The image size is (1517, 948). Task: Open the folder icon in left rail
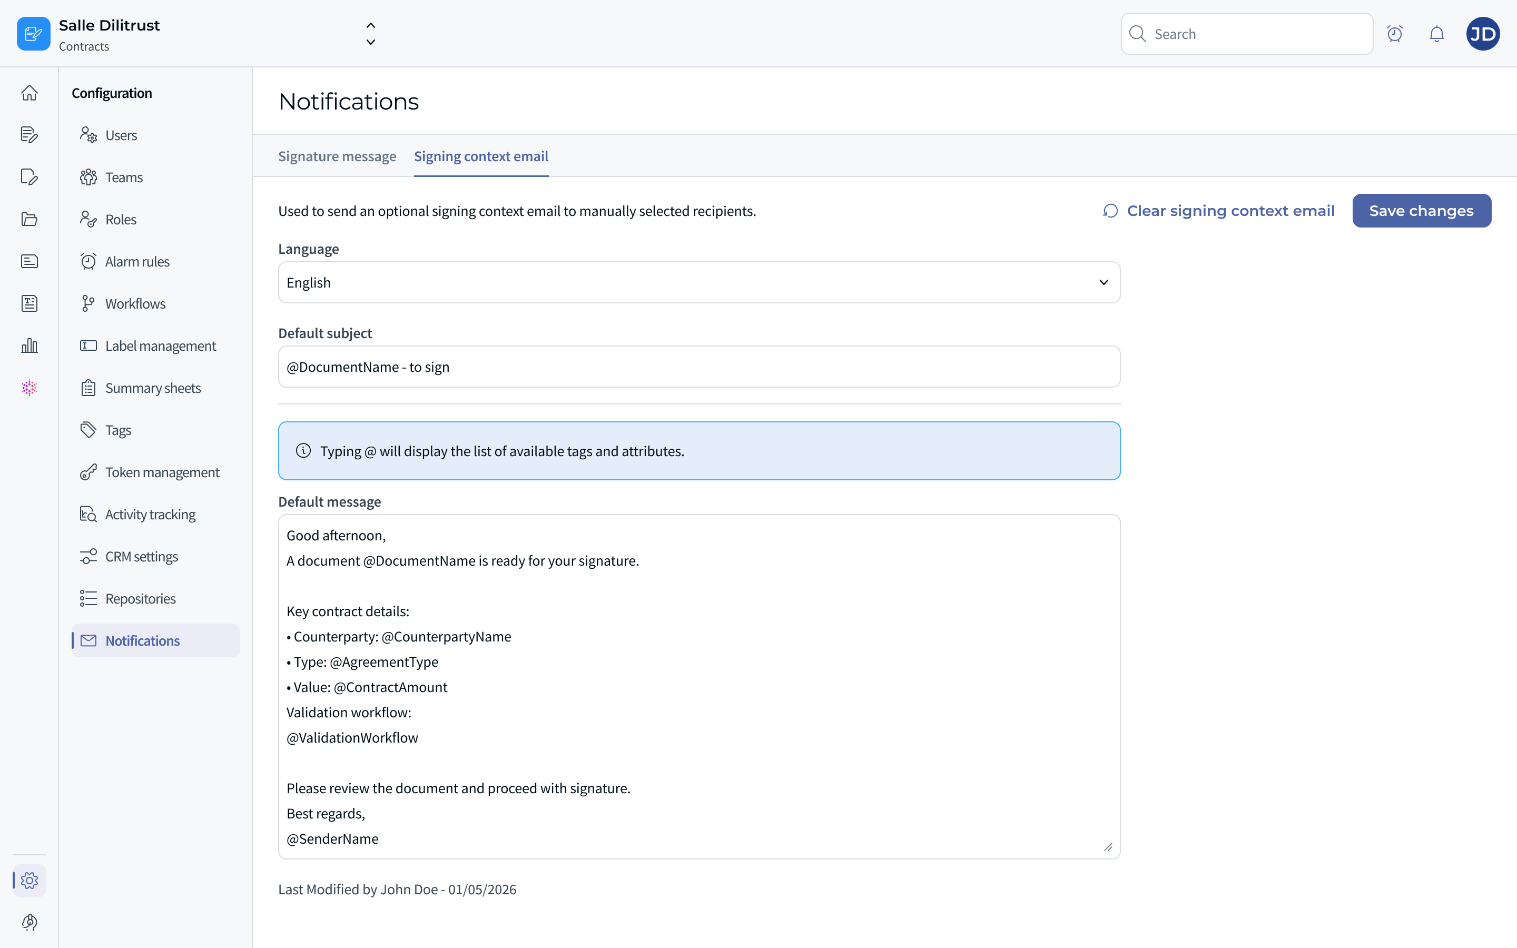[x=29, y=220]
